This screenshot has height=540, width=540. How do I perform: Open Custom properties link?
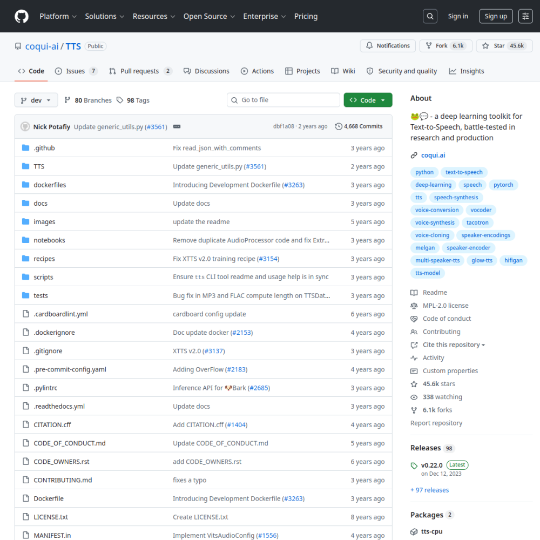click(x=450, y=371)
